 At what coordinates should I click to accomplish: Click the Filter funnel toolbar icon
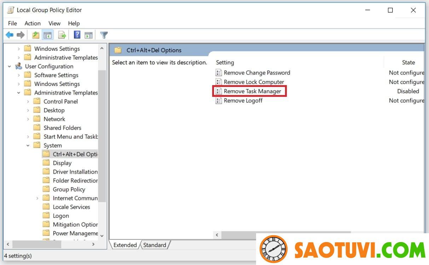click(x=104, y=35)
